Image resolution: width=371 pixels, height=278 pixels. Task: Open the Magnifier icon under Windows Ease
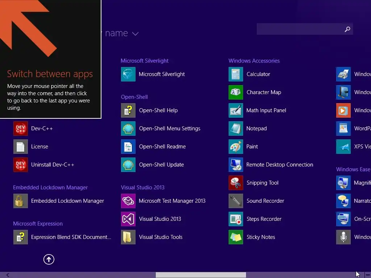pyautogui.click(x=343, y=183)
